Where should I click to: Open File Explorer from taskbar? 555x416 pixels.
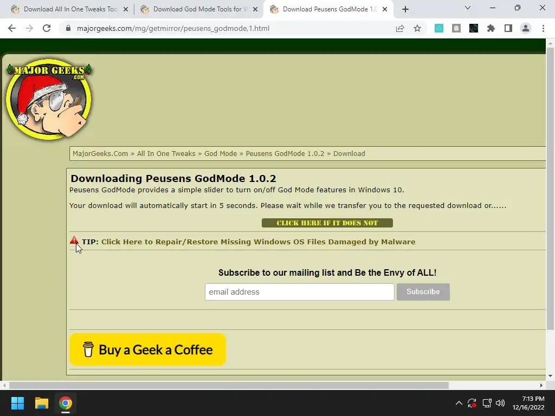41,403
